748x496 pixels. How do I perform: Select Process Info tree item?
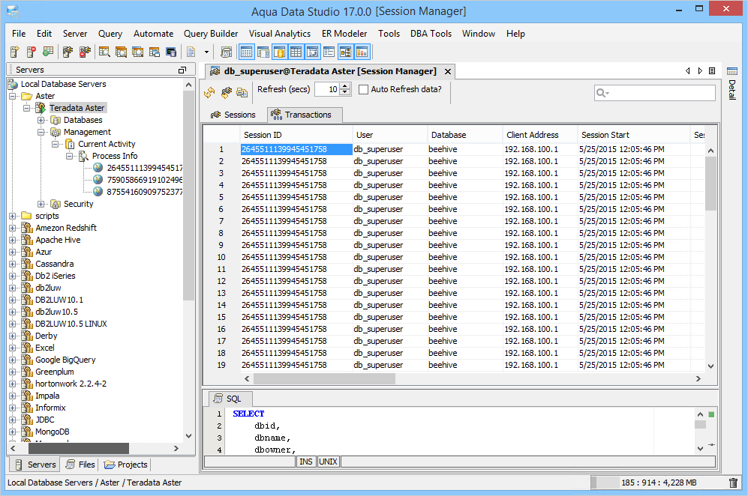pyautogui.click(x=115, y=156)
